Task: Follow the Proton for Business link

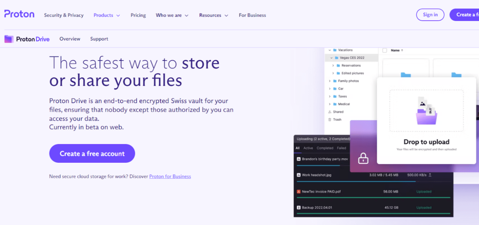Action: click(170, 176)
